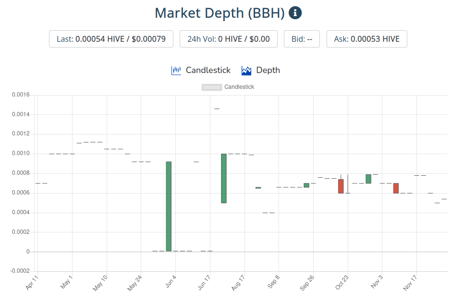Click the small green candle before Sep 26
The height and width of the screenshot is (304, 464).
(x=306, y=185)
